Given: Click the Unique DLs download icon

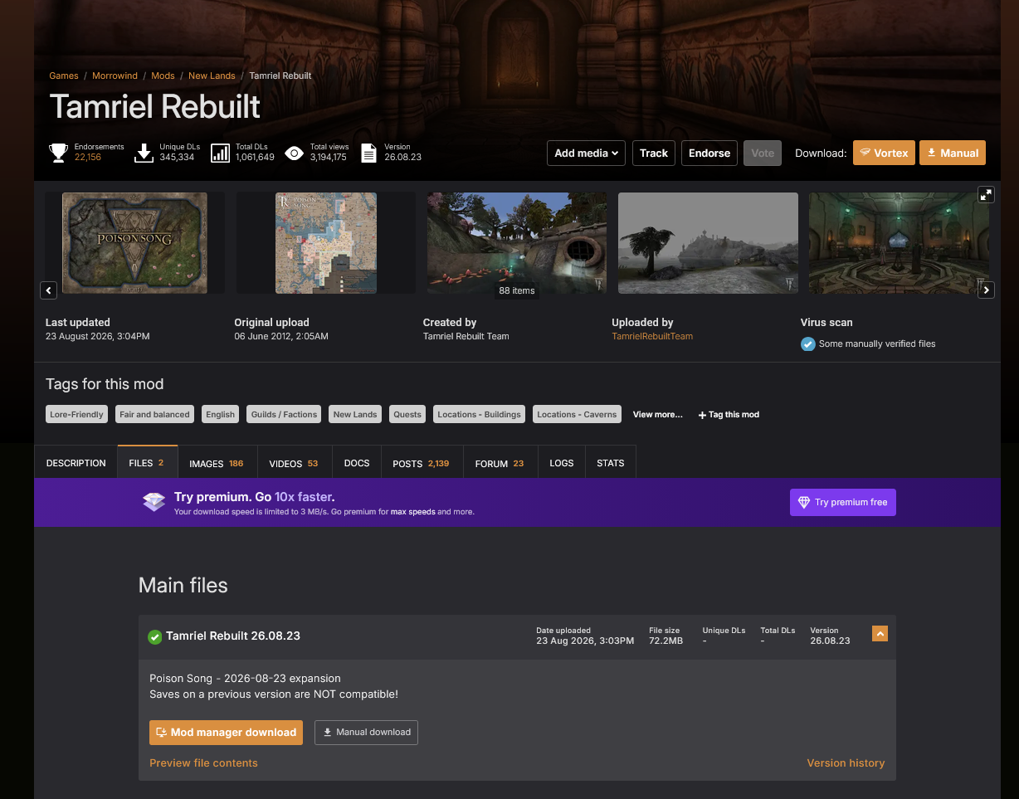Looking at the screenshot, I should coord(144,153).
